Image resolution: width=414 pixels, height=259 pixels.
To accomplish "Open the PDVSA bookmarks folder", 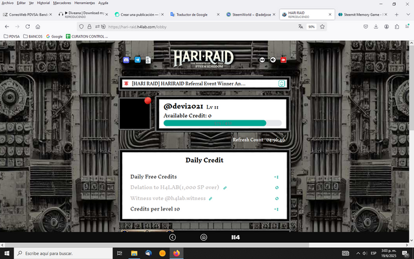I will (12, 36).
